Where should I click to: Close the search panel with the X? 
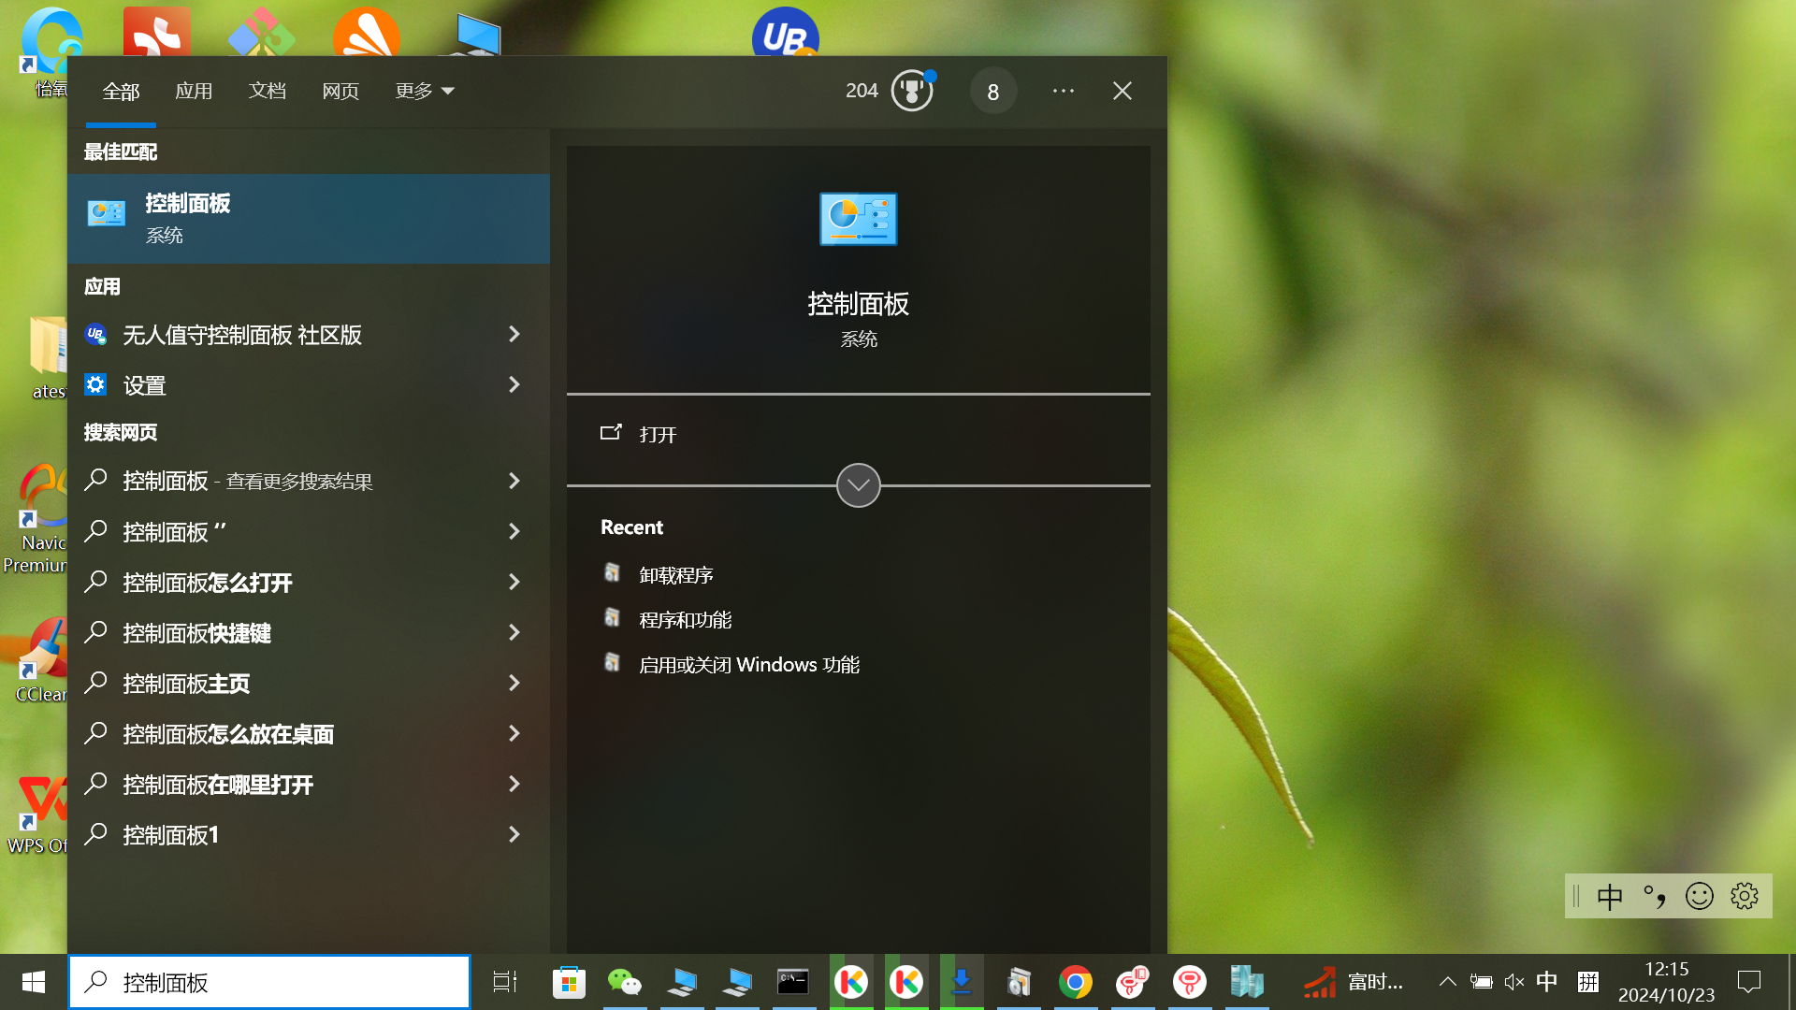1122,91
